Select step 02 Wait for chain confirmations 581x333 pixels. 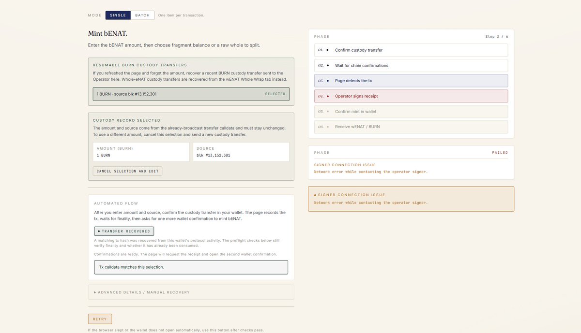point(411,65)
